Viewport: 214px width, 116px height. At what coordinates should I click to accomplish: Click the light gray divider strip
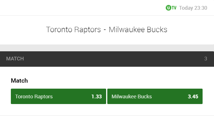click(107, 48)
